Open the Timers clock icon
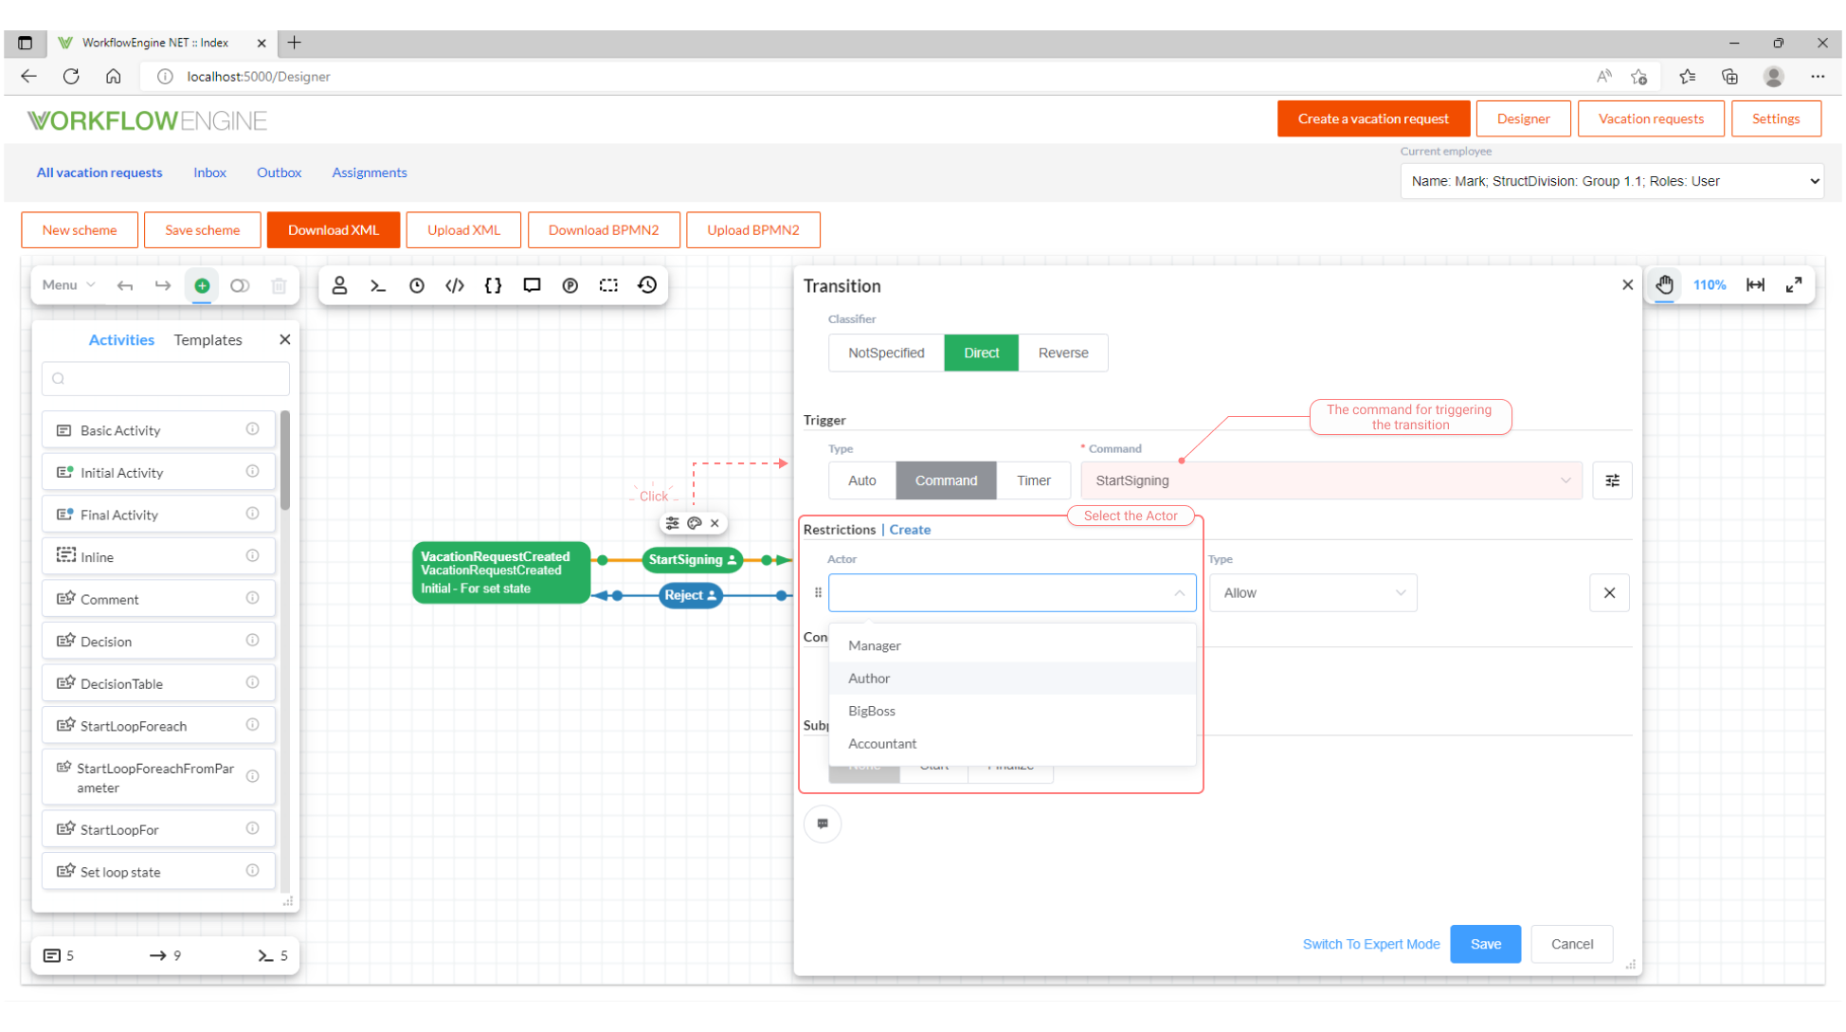Screen dimensions: 1846x1032 [x=417, y=285]
